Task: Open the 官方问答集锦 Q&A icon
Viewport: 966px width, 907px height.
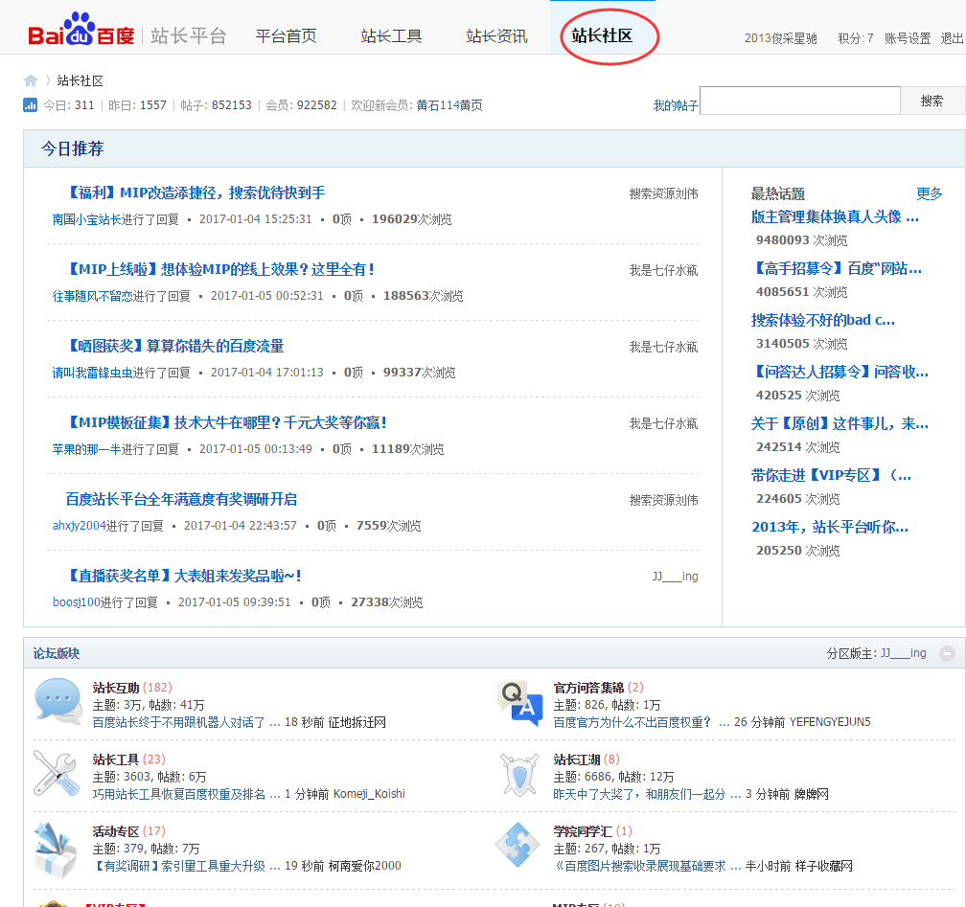Action: tap(520, 703)
